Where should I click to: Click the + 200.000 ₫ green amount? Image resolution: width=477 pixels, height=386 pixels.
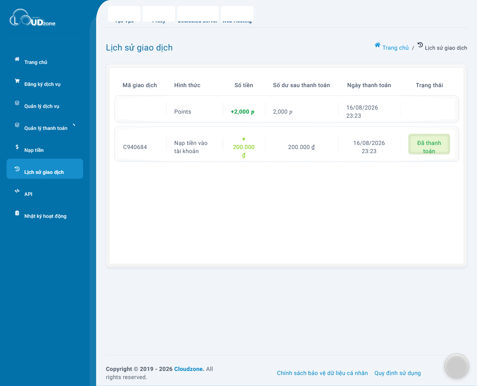coord(244,147)
